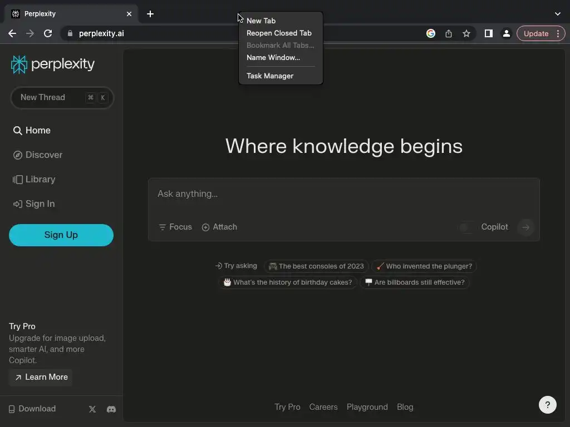Click Sign In in sidebar
The height and width of the screenshot is (427, 570).
(34, 204)
